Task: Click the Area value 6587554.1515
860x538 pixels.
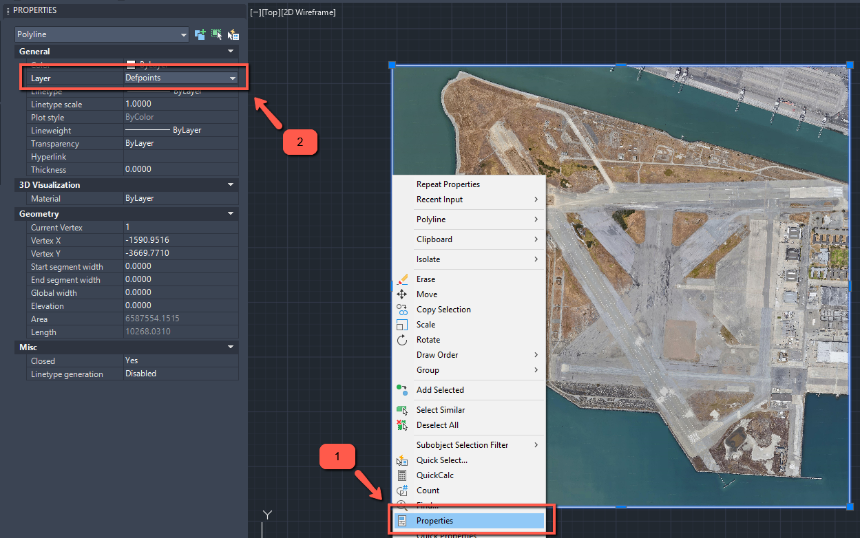Action: coord(181,319)
